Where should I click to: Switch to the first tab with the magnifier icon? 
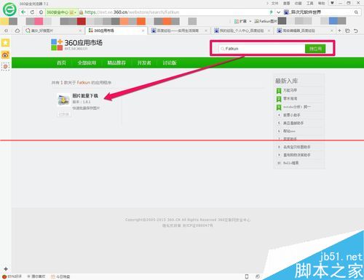53,31
